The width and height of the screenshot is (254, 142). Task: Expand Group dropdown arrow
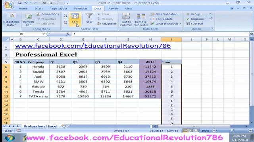(202, 14)
